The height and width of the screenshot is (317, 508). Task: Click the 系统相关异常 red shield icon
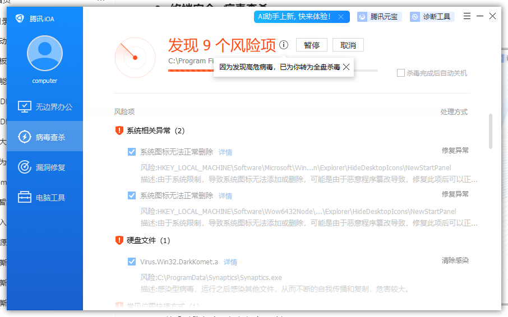click(x=119, y=130)
